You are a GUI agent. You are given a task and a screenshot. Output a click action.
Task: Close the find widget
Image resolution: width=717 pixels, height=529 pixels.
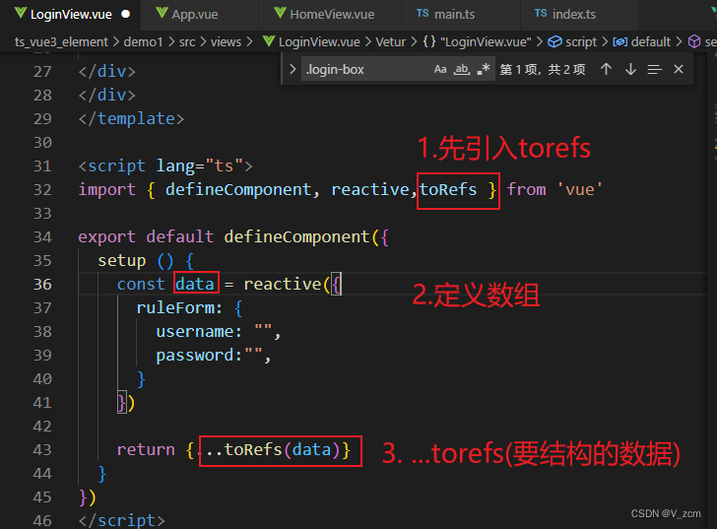click(679, 70)
